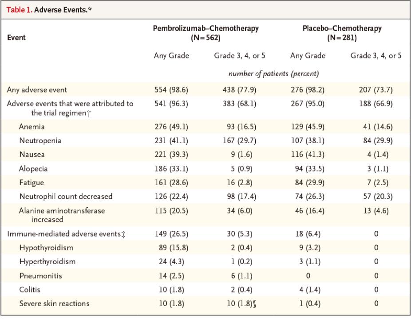This screenshot has width=411, height=319.
Task: Select the Placebo–Chemotherapy (N=281) column header
Action: tap(342, 33)
